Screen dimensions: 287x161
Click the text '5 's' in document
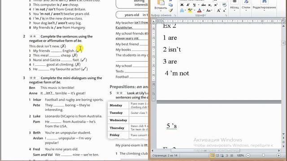171,126
